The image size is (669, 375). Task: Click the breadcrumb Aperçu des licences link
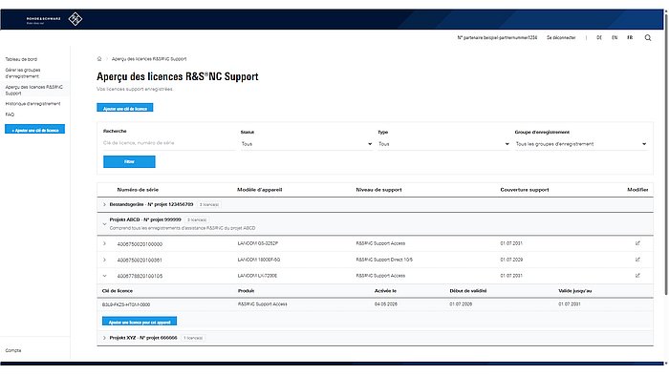point(149,59)
